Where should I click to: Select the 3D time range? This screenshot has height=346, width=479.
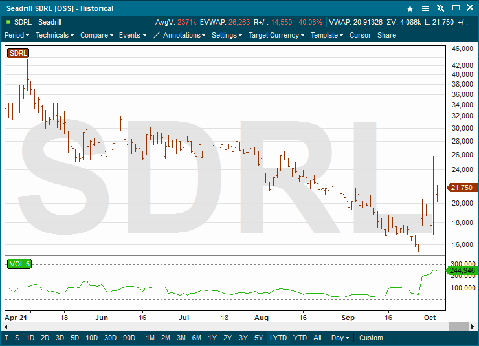pos(60,338)
